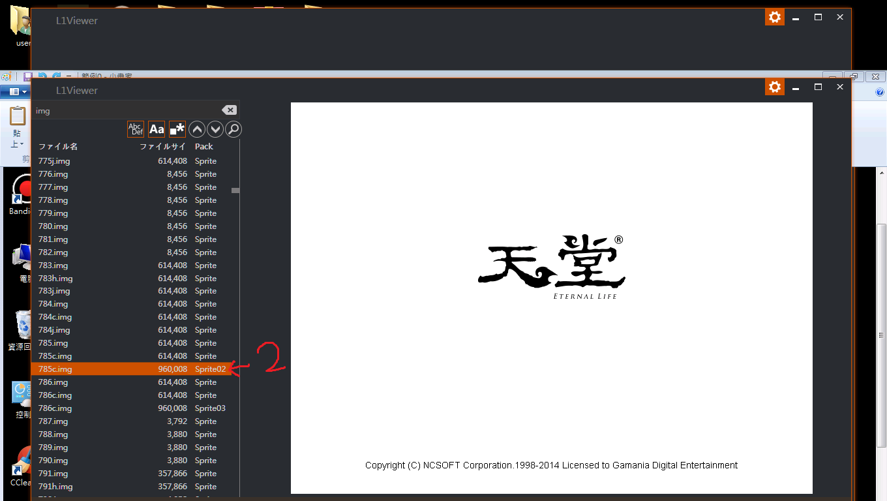Image resolution: width=887 pixels, height=501 pixels.
Task: Sort by Pack column header
Action: (204, 147)
